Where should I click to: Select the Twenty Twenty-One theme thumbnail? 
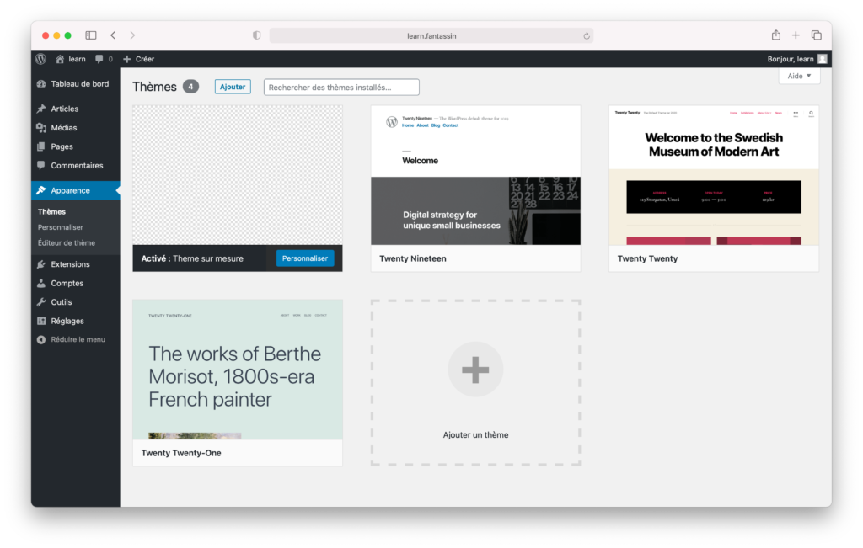tap(238, 370)
